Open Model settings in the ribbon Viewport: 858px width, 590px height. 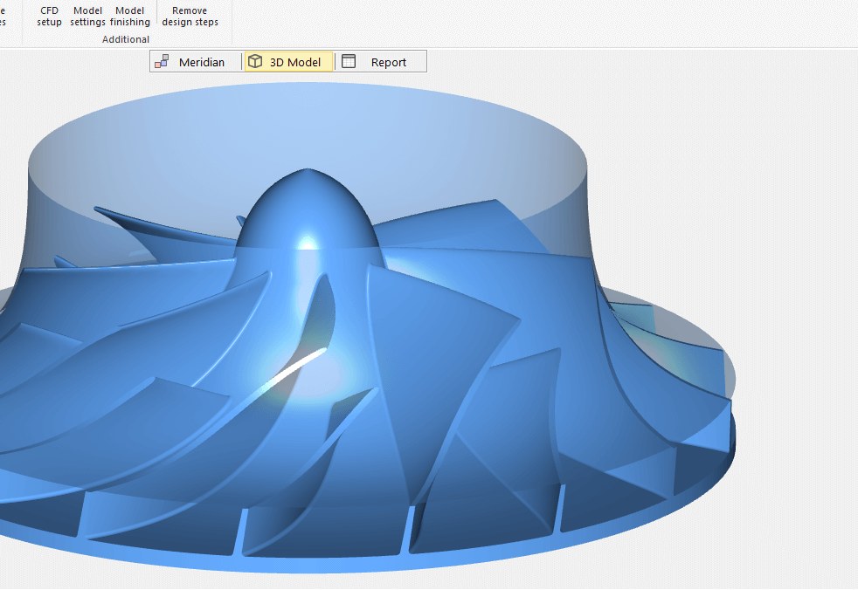click(x=87, y=16)
